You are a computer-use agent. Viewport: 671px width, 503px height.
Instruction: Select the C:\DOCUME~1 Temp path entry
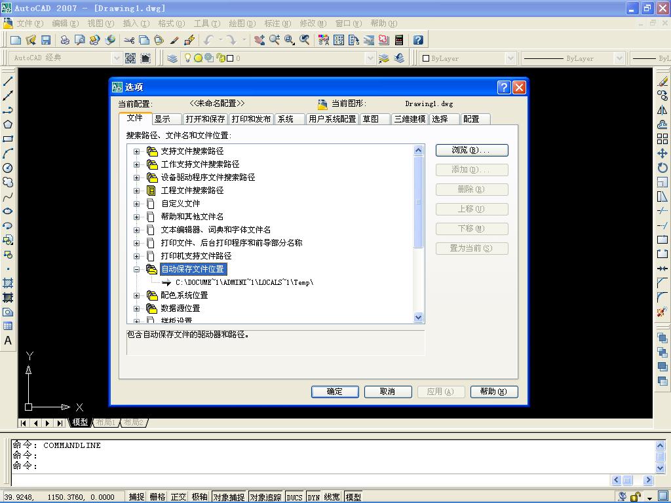tap(244, 282)
